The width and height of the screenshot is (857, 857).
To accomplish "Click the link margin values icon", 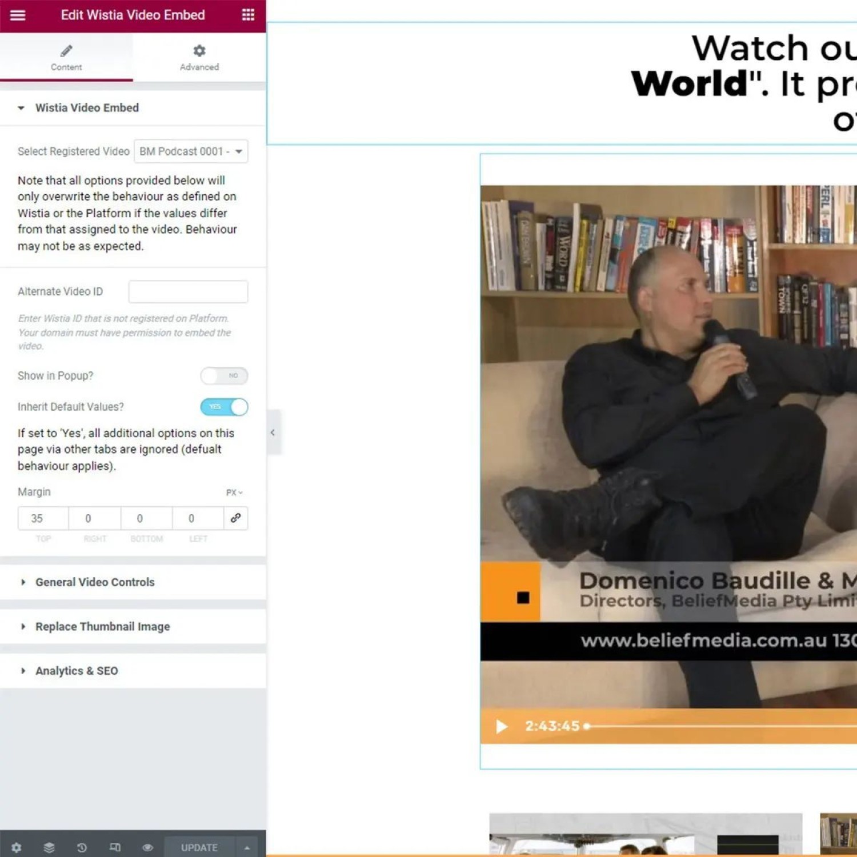I will click(235, 518).
